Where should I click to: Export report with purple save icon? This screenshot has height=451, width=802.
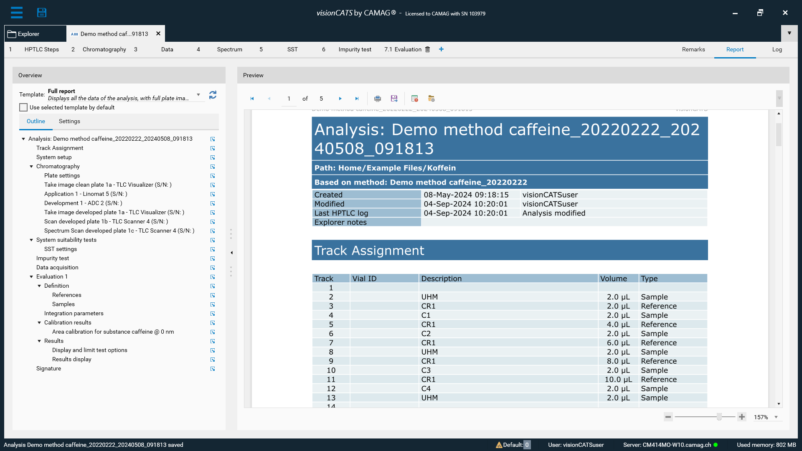[x=394, y=99]
